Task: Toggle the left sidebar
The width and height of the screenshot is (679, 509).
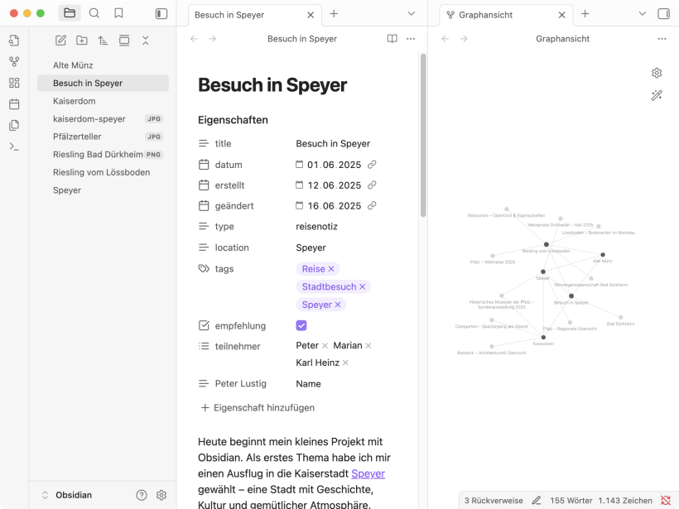Action: (161, 13)
